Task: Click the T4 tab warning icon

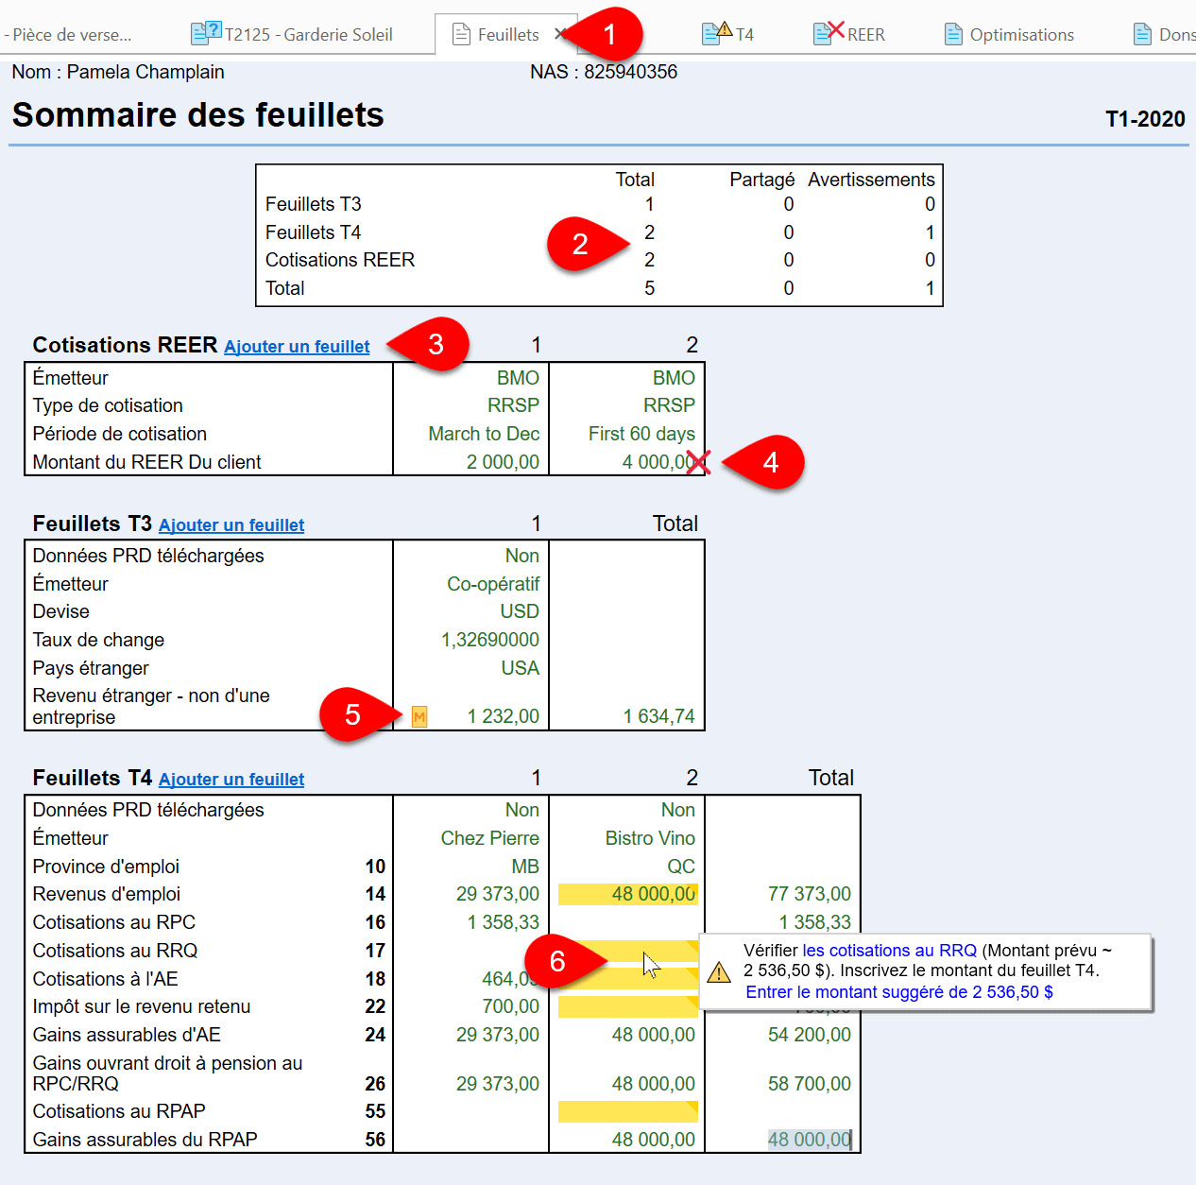Action: coord(724,29)
